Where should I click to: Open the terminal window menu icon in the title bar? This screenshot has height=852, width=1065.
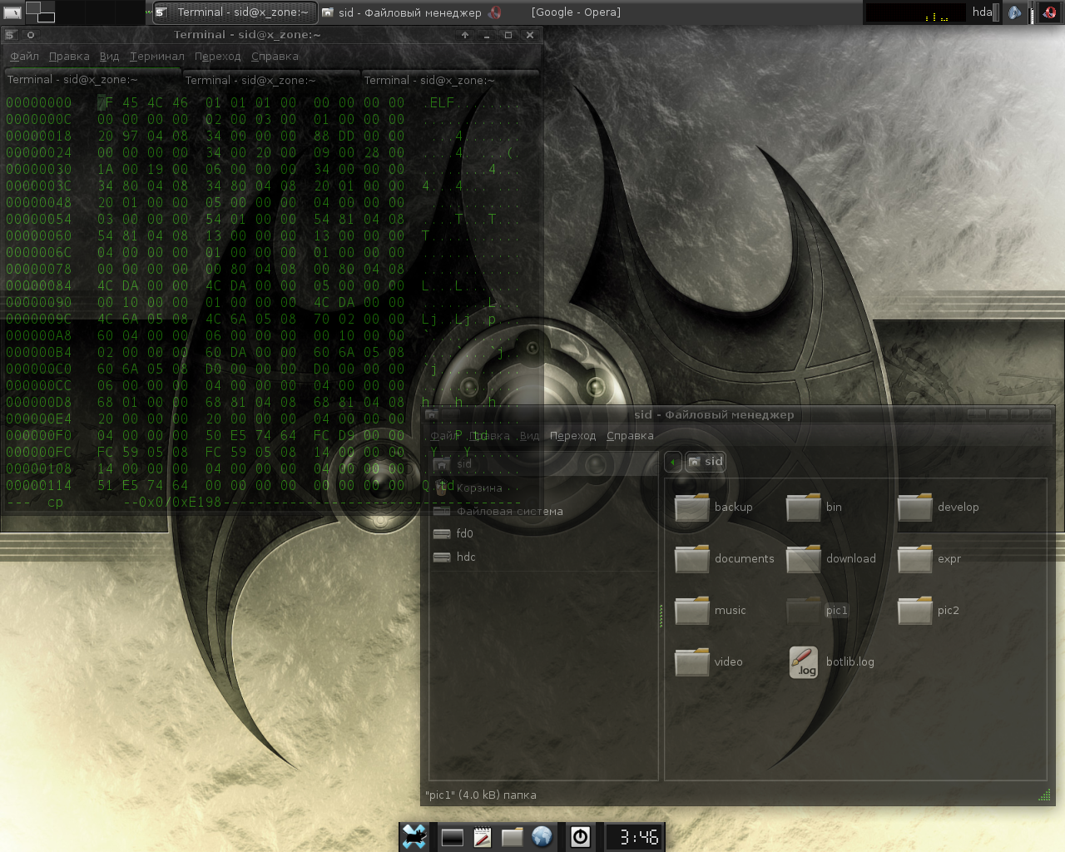coord(11,35)
